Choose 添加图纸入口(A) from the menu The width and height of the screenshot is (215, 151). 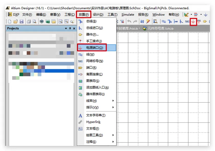97,87
